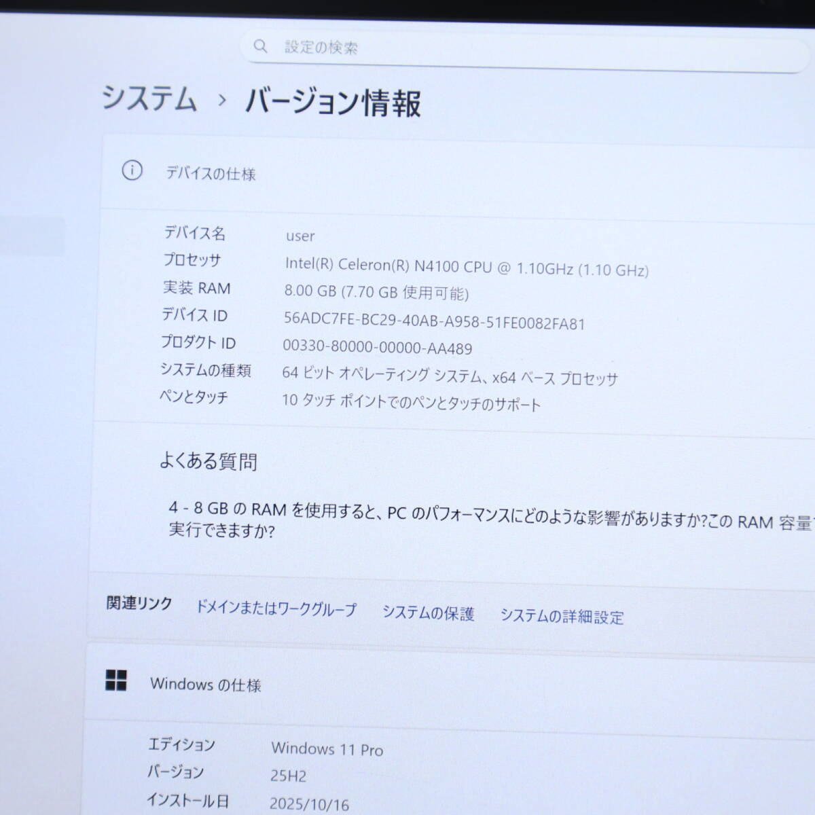Select the device name value user
This screenshot has height=815, width=815.
300,236
